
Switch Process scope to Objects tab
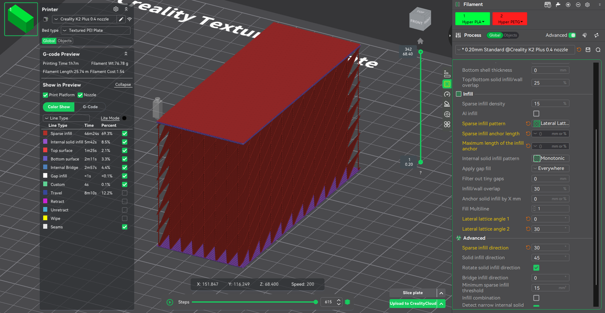[x=510, y=35]
